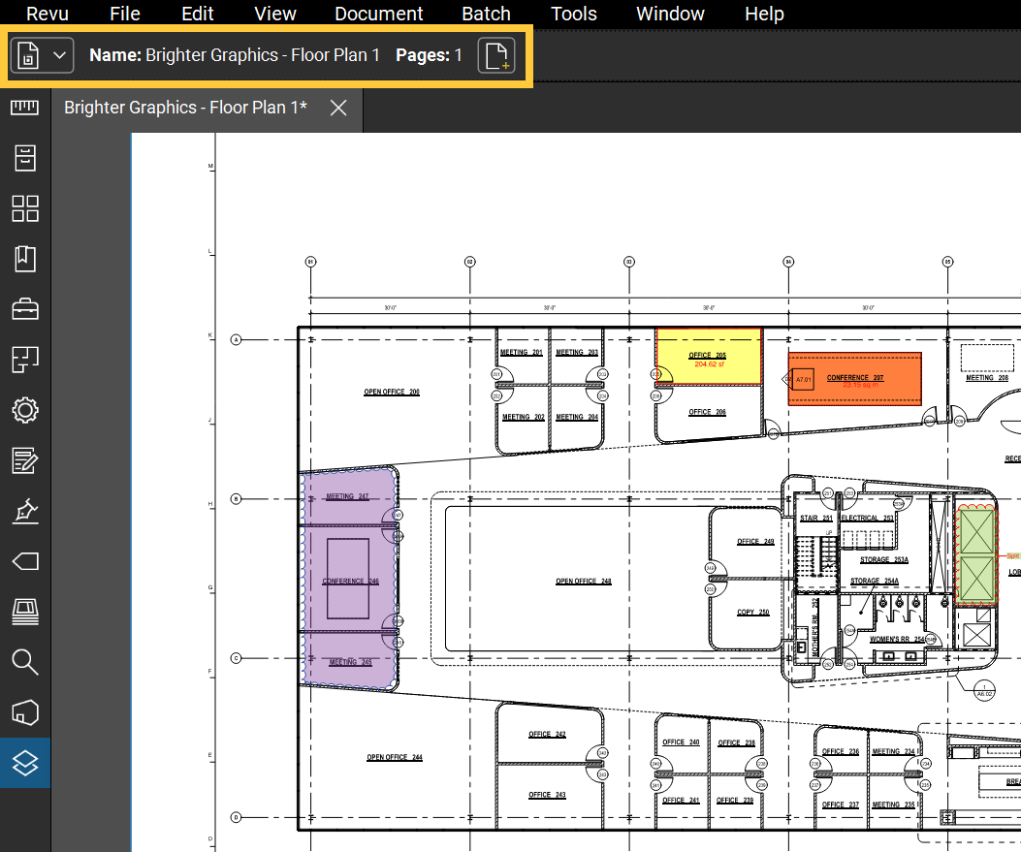Image resolution: width=1021 pixels, height=852 pixels.
Task: Select the orange Conference 207 area markup
Action: tap(863, 368)
